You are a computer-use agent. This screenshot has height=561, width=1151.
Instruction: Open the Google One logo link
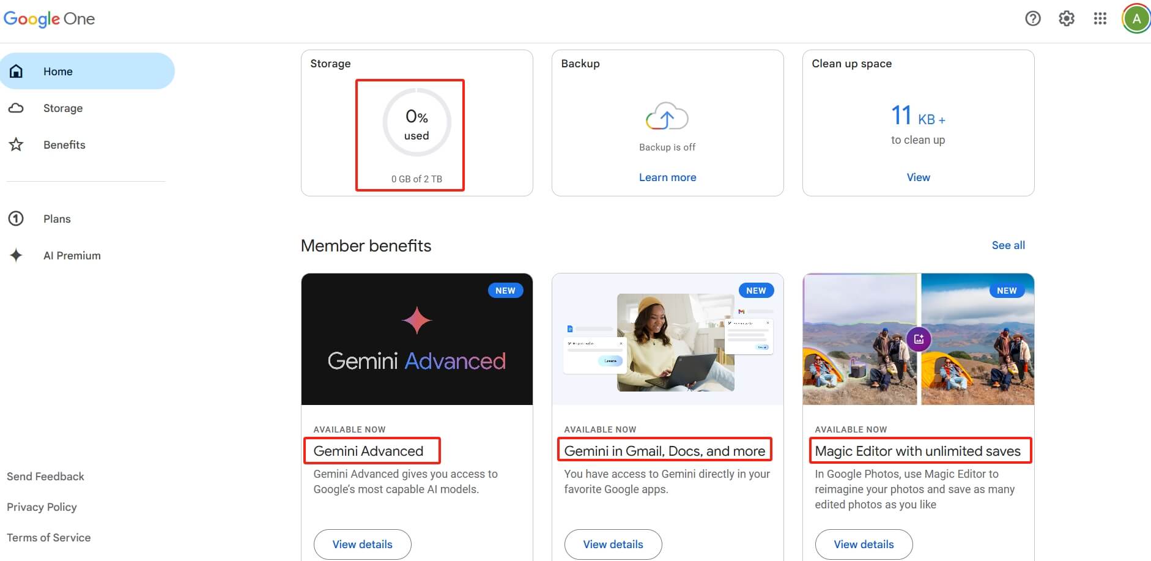(49, 19)
